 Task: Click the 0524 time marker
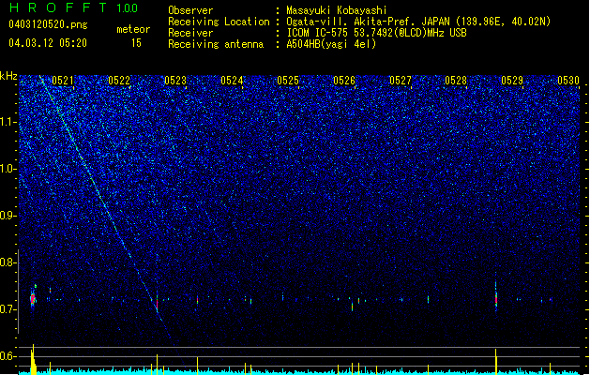pos(232,81)
